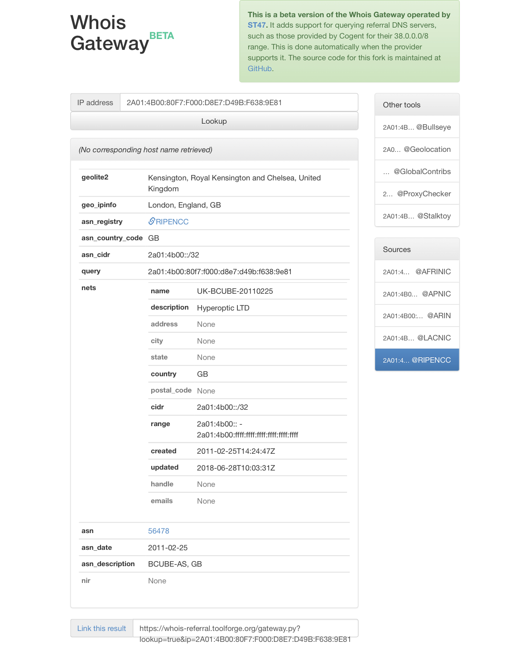Image resolution: width=530 pixels, height=655 pixels.
Task: Open the @GlobalContribs tool link
Action: pyautogui.click(x=417, y=171)
